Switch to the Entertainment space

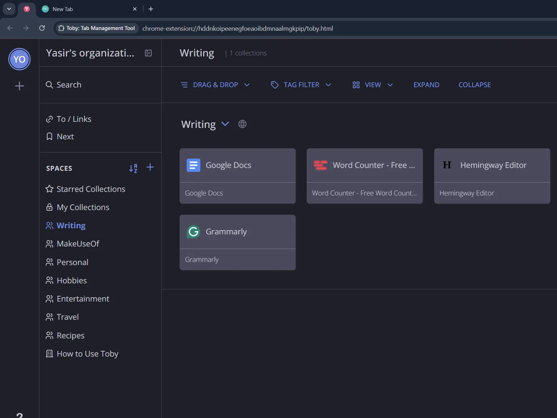pos(83,299)
